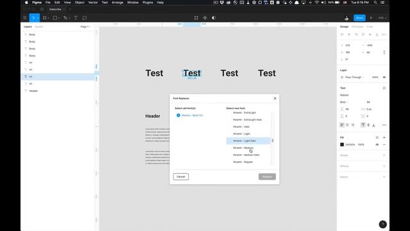Viewport: 410px width, 231px height.
Task: Set text align center
Action: coord(347,125)
